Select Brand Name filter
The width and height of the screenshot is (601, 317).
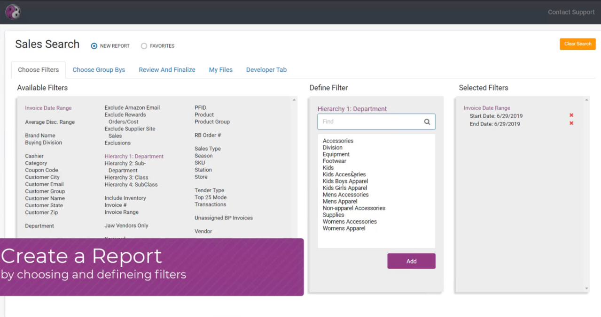(40, 136)
